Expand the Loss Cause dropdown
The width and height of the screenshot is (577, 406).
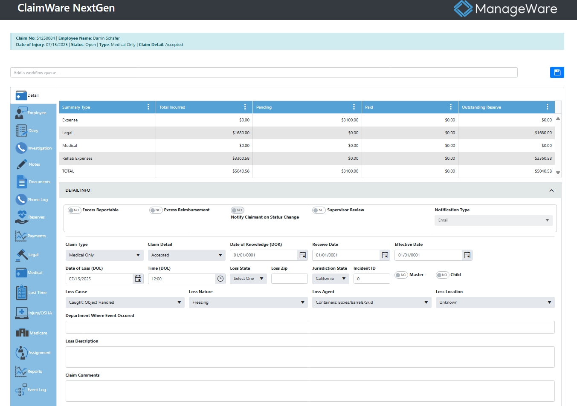(125, 302)
